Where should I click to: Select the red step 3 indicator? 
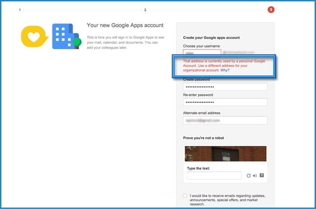tap(271, 9)
